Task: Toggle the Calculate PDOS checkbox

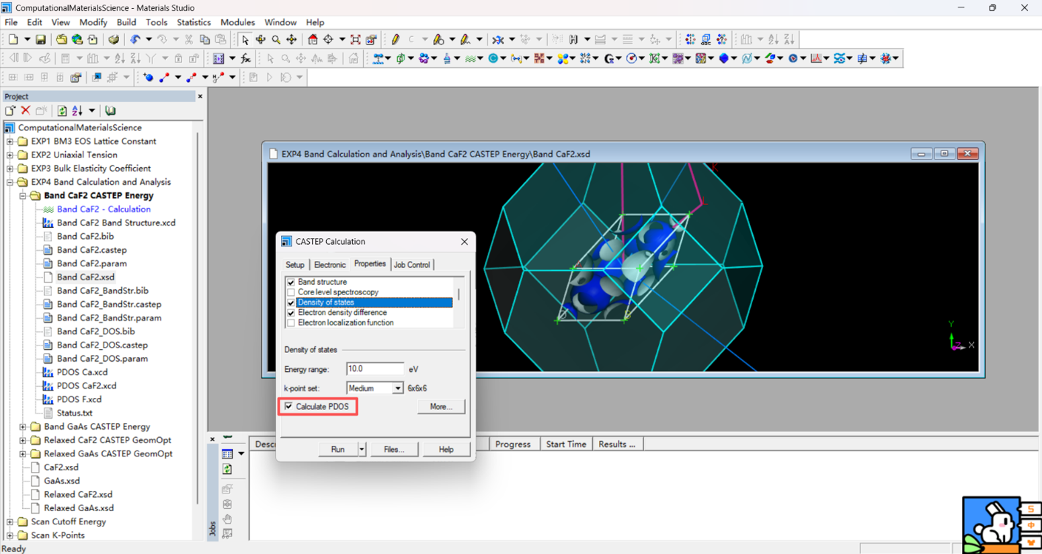Action: pyautogui.click(x=288, y=406)
